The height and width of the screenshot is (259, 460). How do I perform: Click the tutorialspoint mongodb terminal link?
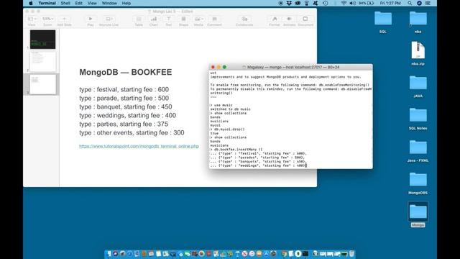[x=139, y=146]
